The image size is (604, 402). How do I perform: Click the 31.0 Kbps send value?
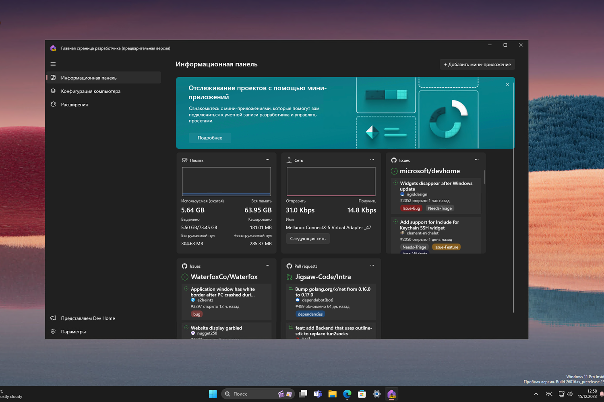coord(300,210)
